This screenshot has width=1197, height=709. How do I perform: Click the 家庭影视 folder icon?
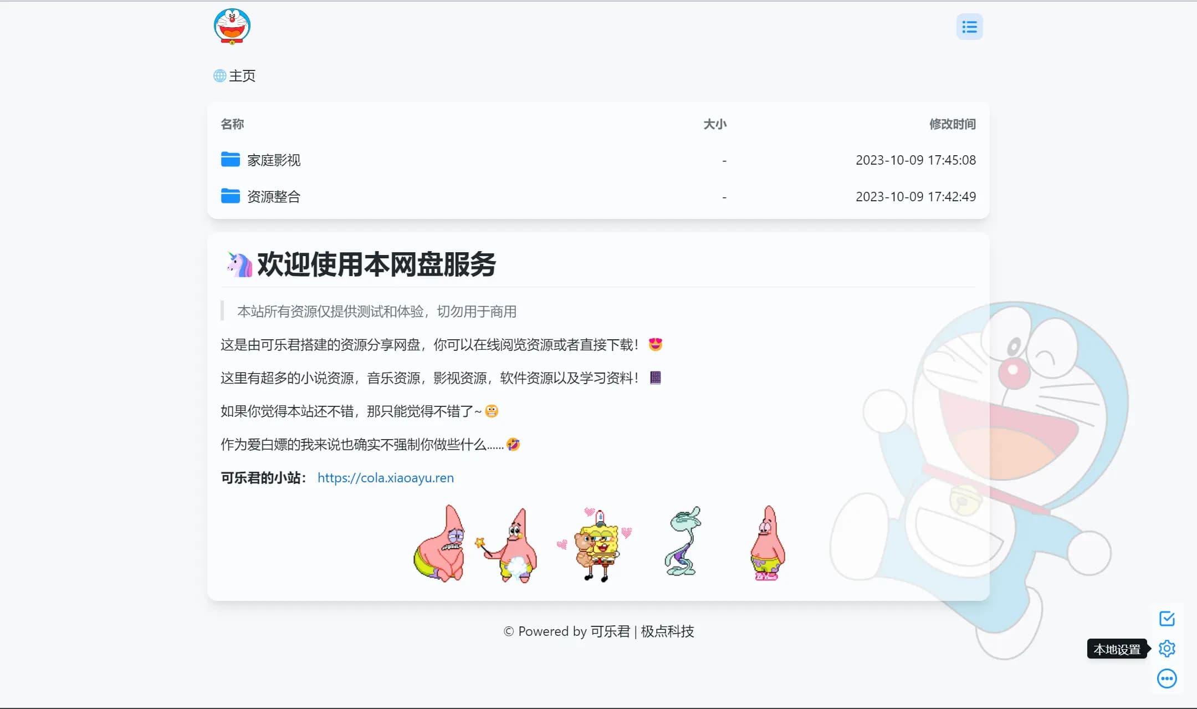tap(230, 160)
